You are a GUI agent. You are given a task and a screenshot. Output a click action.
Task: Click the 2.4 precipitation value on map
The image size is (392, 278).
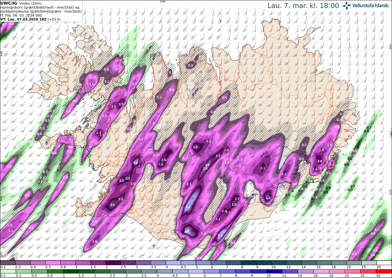(315, 169)
